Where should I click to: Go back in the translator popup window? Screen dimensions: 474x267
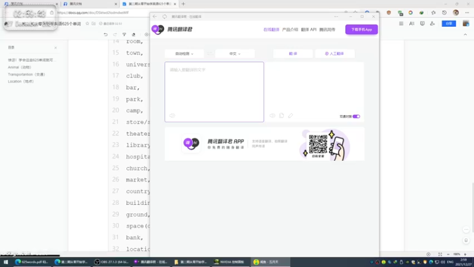[155, 17]
